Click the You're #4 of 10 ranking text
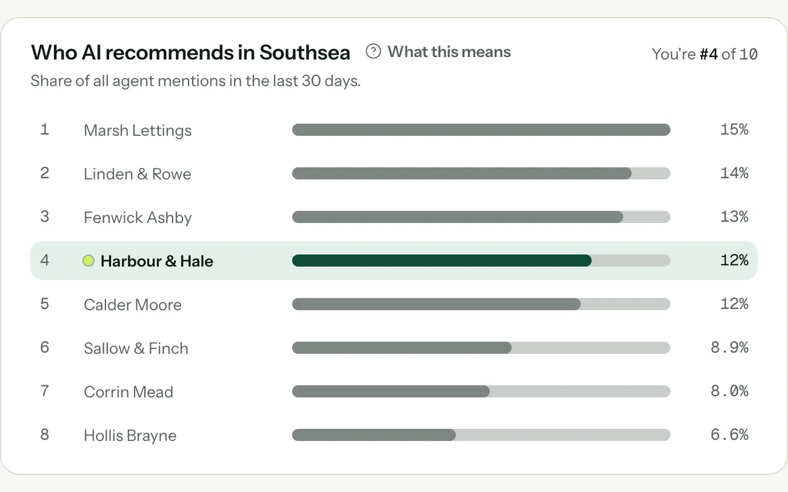The image size is (788, 492). (705, 54)
